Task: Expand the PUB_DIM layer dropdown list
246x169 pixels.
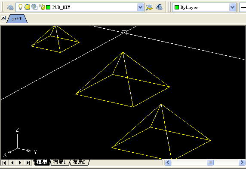Action: click(x=140, y=7)
